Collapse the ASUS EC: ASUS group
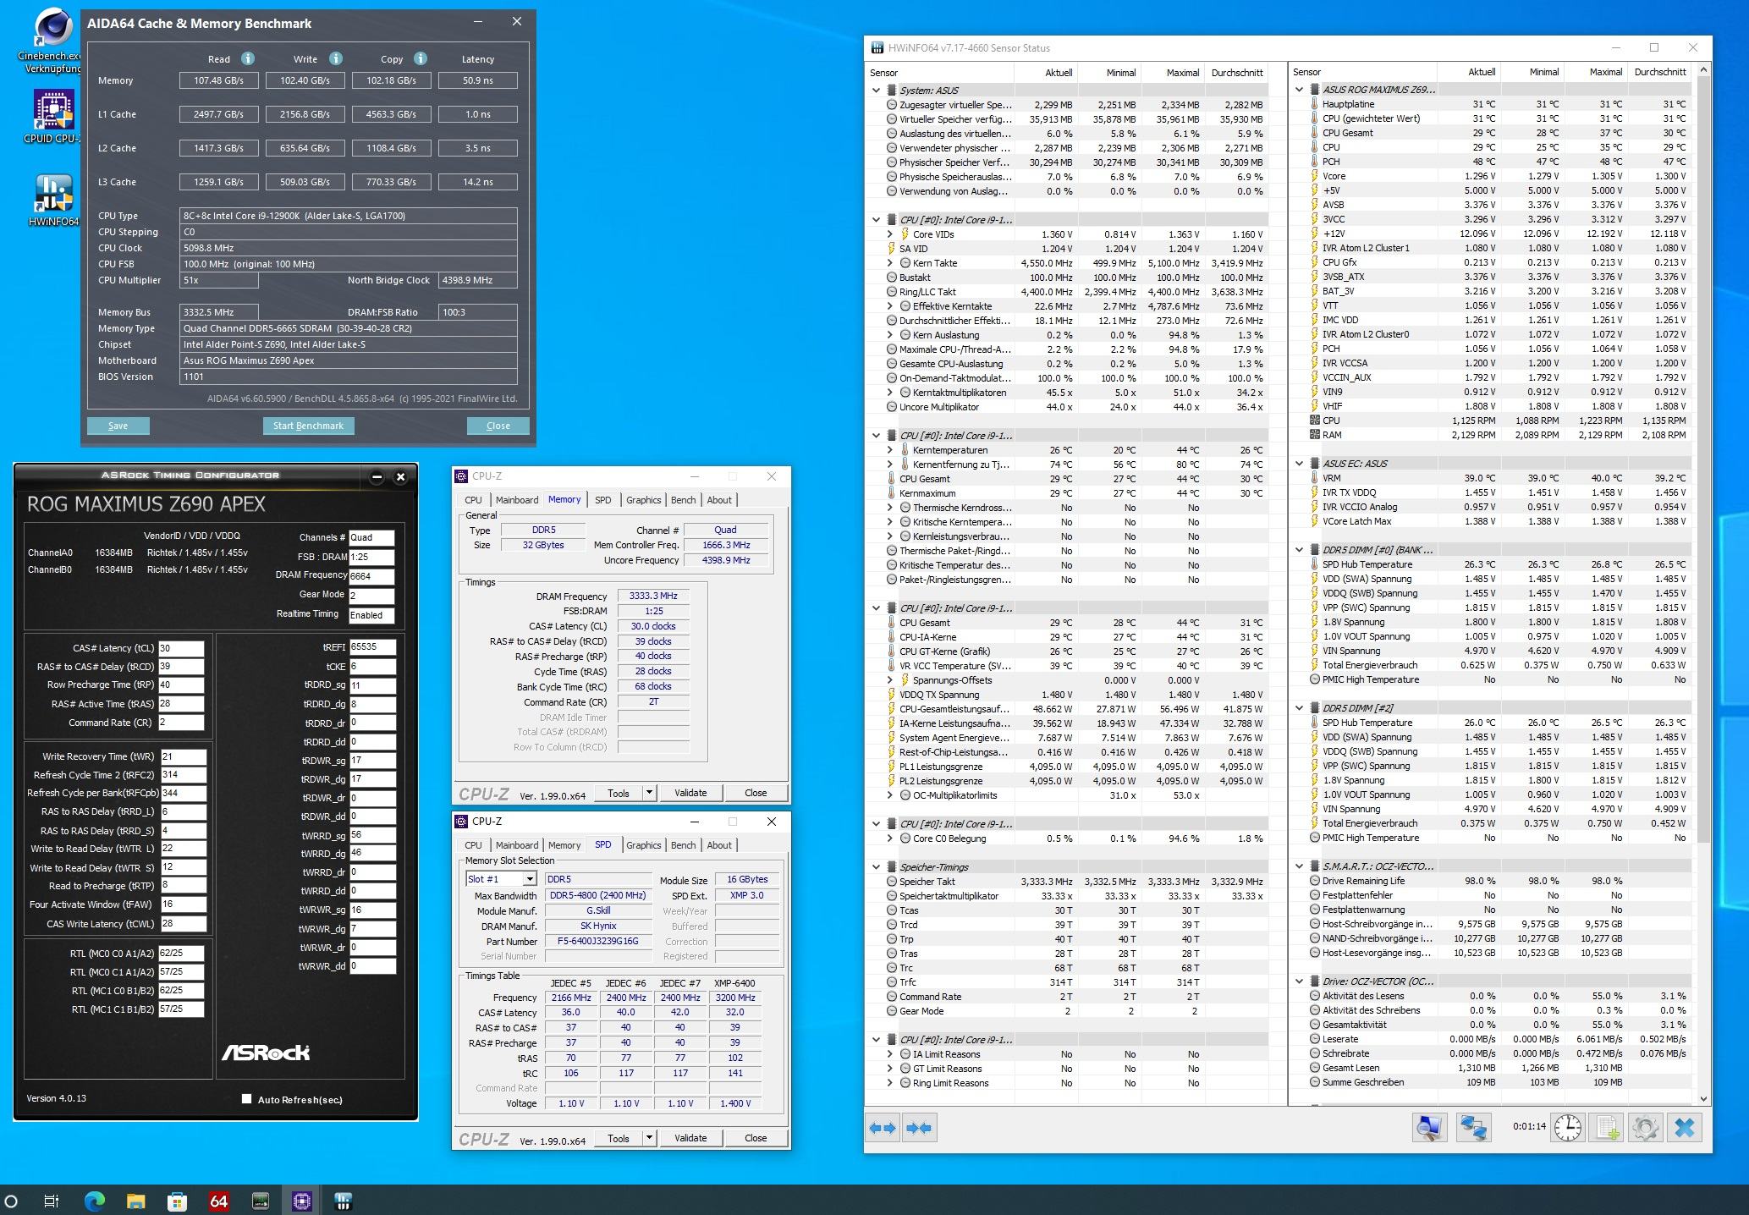 pos(1299,463)
